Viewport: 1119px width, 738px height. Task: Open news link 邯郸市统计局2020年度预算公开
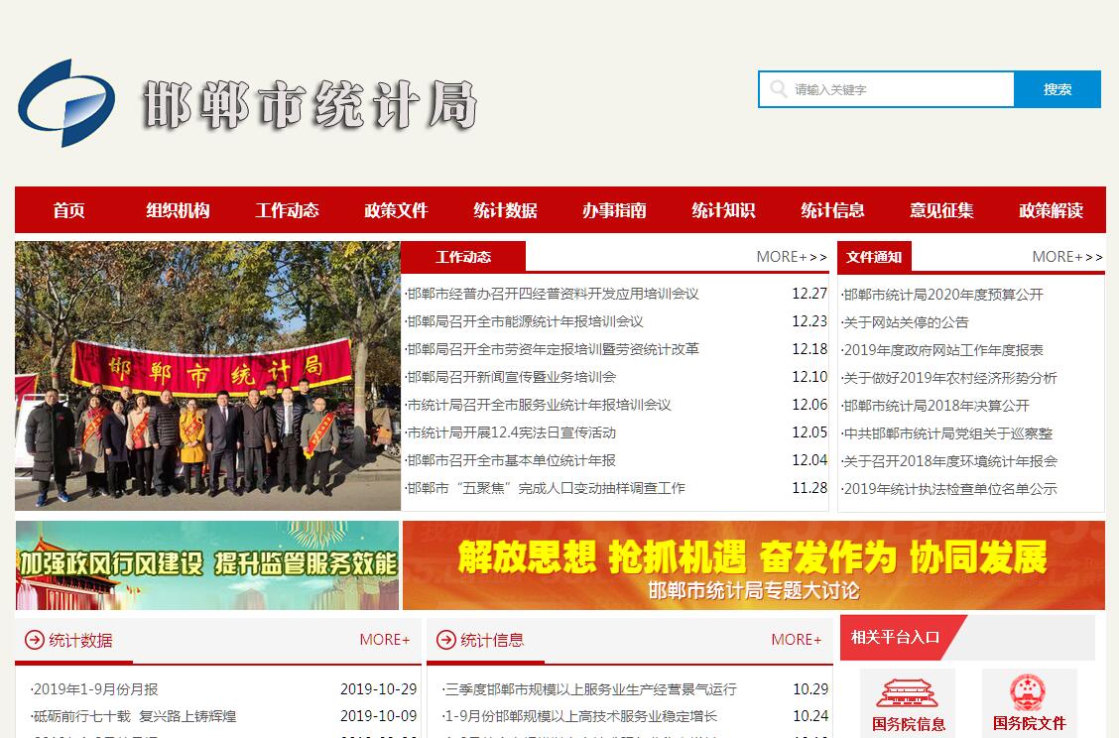pyautogui.click(x=942, y=295)
